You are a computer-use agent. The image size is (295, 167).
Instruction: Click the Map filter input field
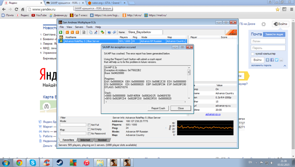(x=73, y=133)
